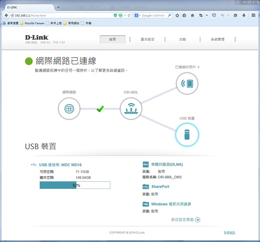Image resolution: width=260 pixels, height=242 pixels.
Task: Click the D-Link logo
Action: [x=37, y=38]
